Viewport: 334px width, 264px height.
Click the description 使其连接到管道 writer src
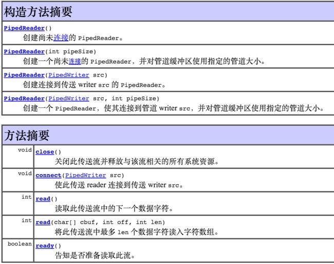click(x=147, y=108)
